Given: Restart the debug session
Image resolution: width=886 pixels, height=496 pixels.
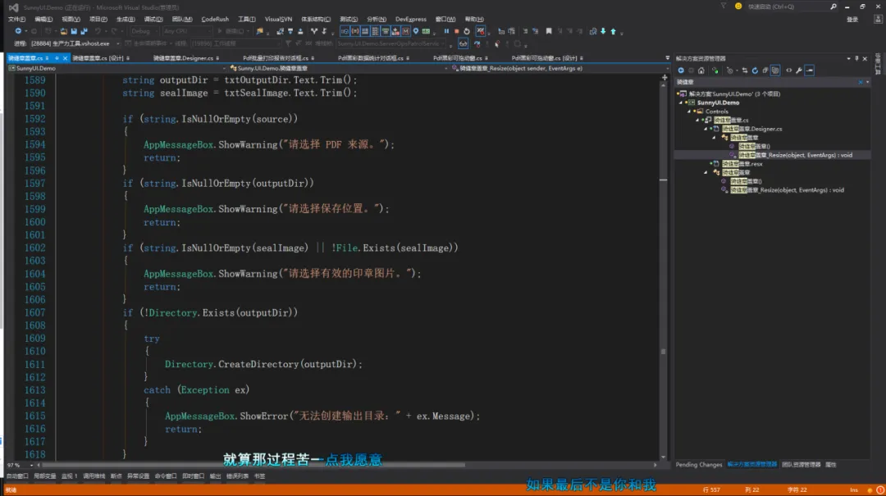Looking at the screenshot, I should coord(467,31).
